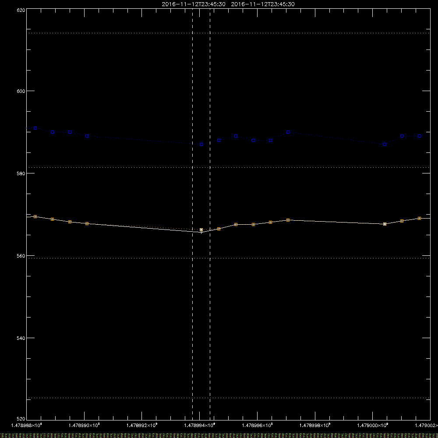Click the y-axis label 560
Image resolution: width=438 pixels, height=438 pixels.
(21, 256)
